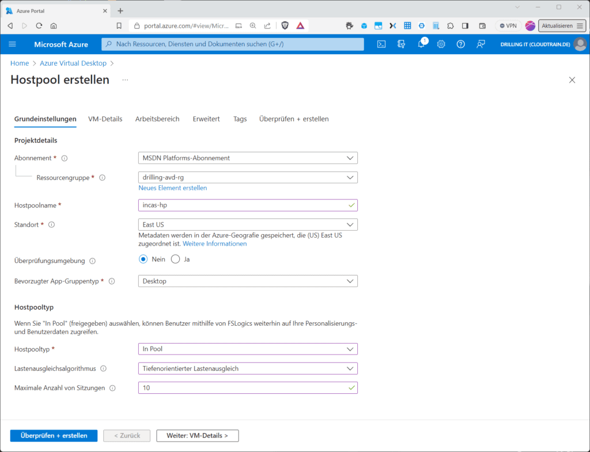Switch to the Tags tab
Image resolution: width=590 pixels, height=452 pixels.
[x=240, y=119]
